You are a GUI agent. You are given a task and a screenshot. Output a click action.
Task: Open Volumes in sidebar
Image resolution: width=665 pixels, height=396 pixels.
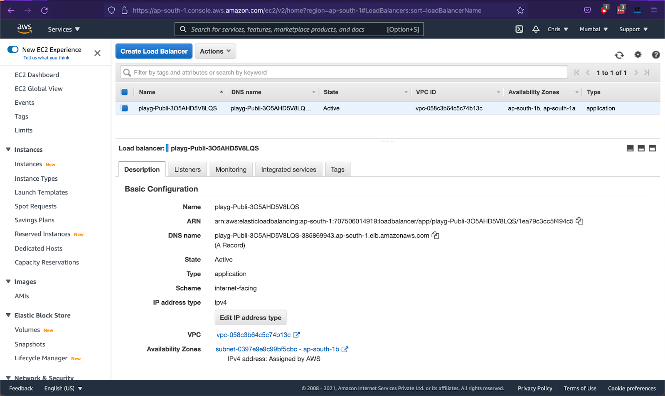[27, 330]
